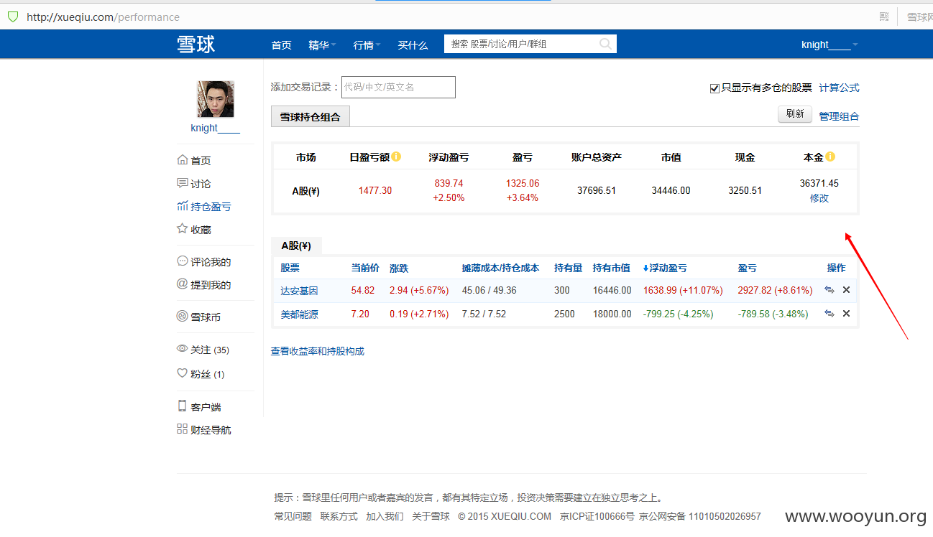Screen dimensions: 933x537
Task: Click the search magnifier icon
Action: pyautogui.click(x=606, y=45)
